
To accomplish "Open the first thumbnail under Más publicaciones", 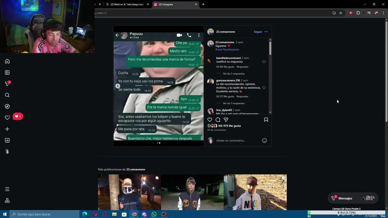I will (129, 192).
